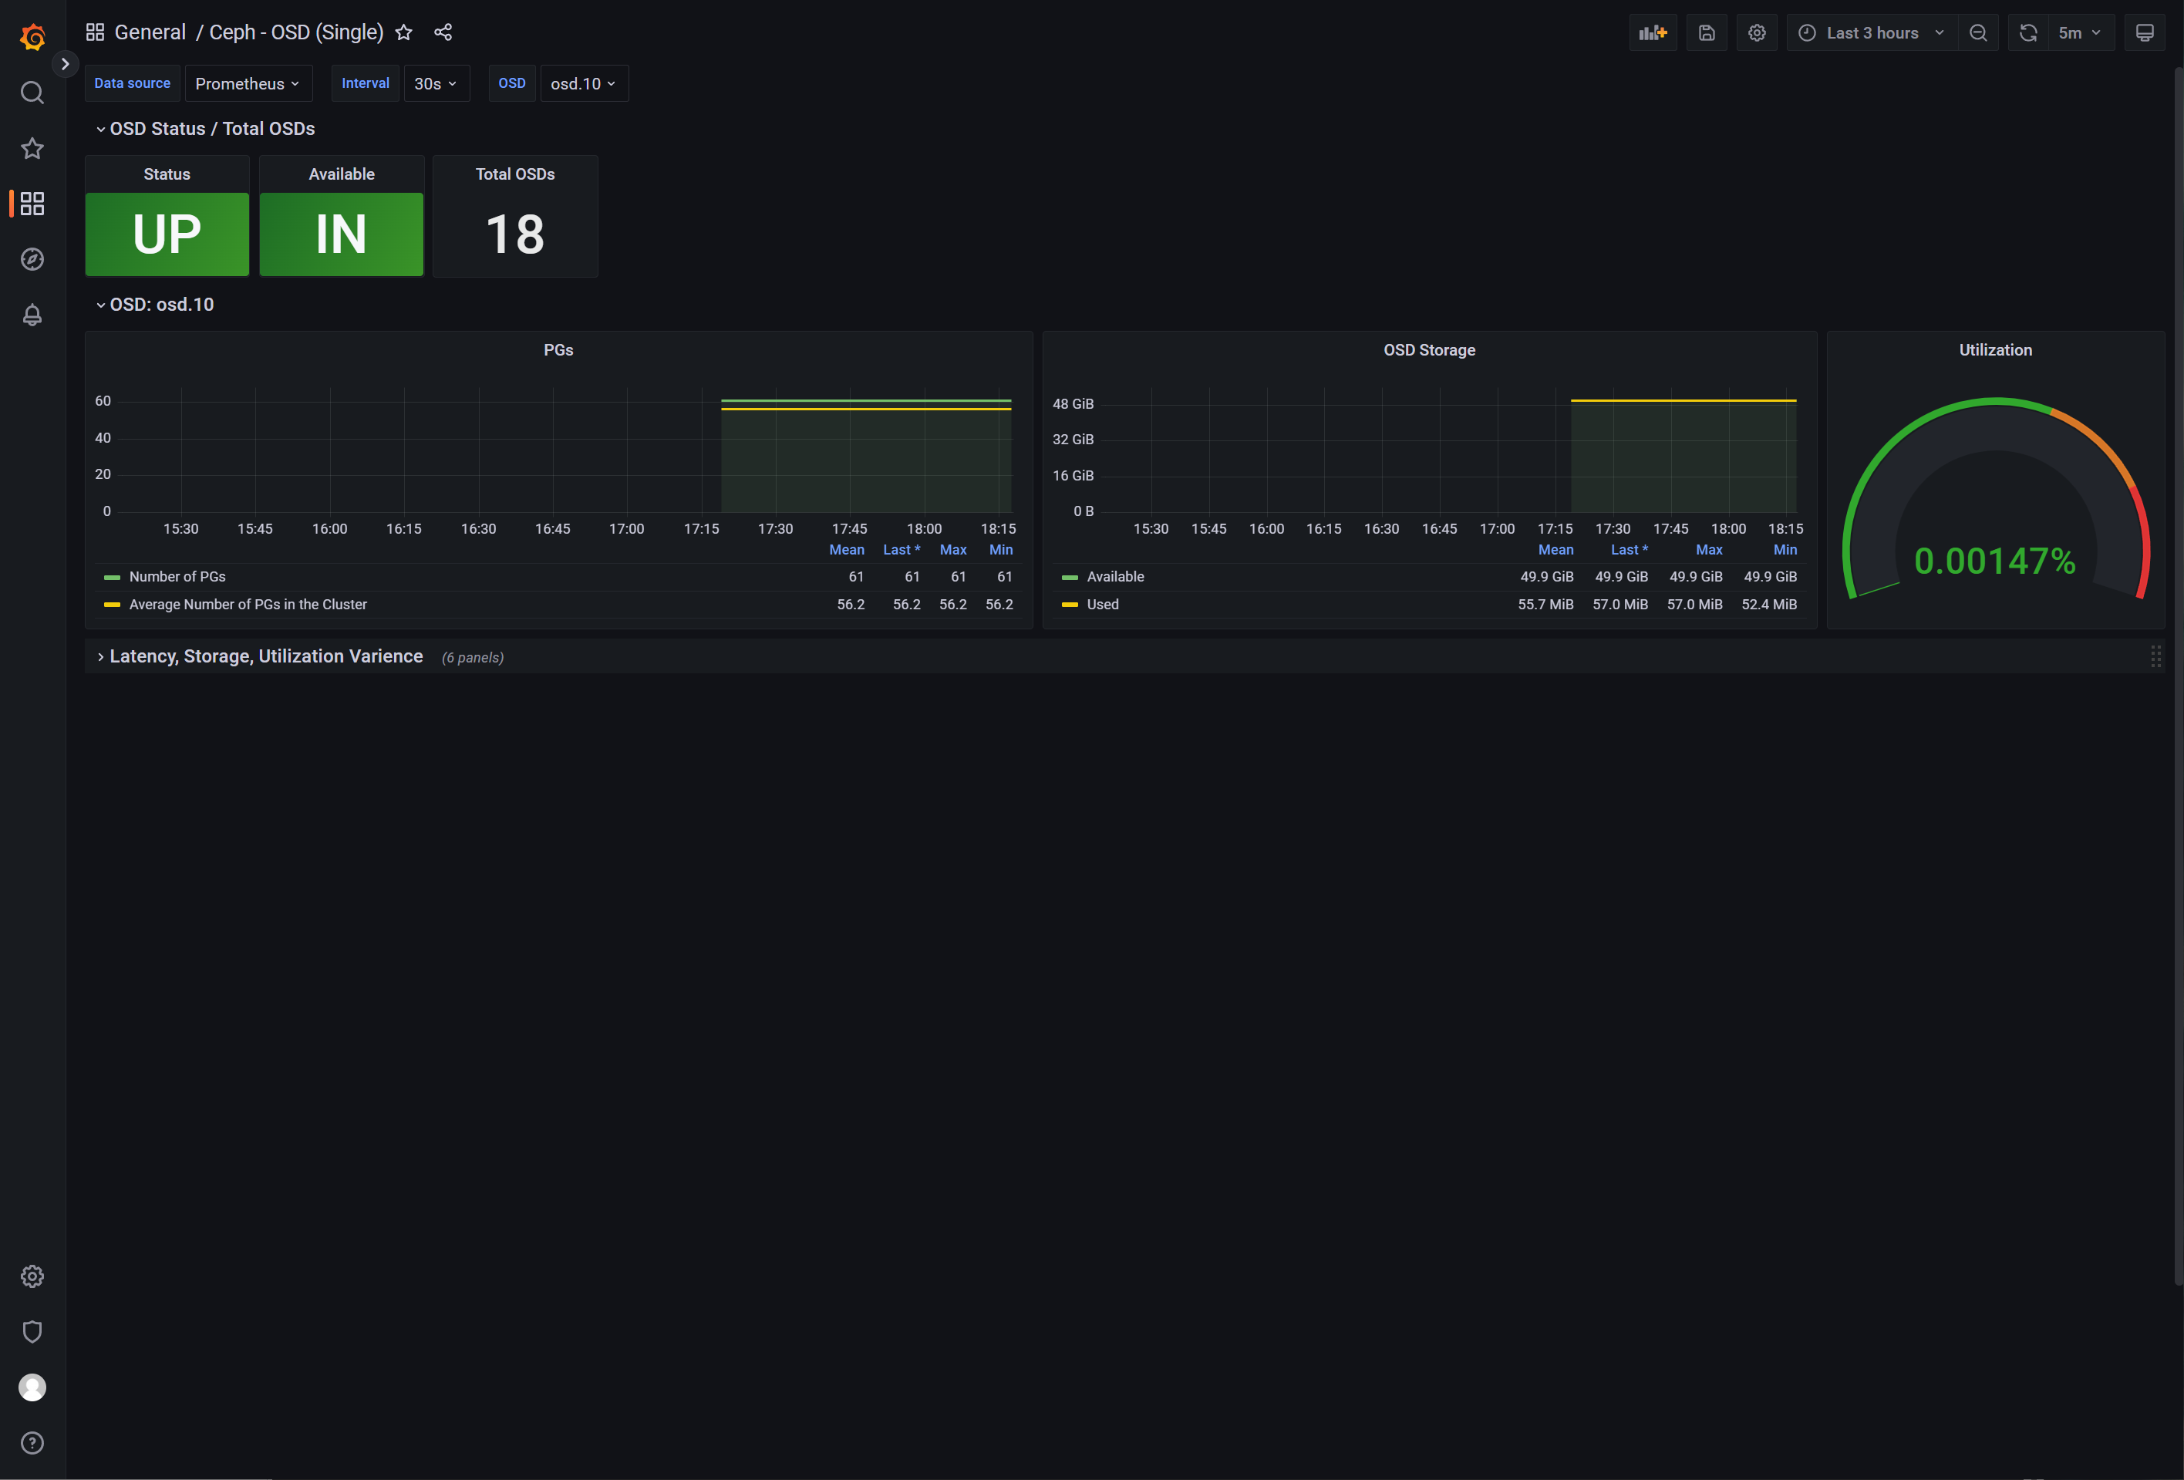
Task: Refresh dashboard with circular arrows icon
Action: point(2028,33)
